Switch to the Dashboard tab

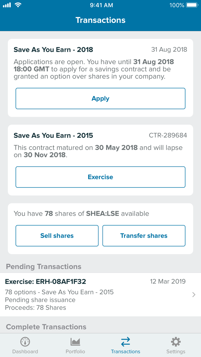(25, 345)
